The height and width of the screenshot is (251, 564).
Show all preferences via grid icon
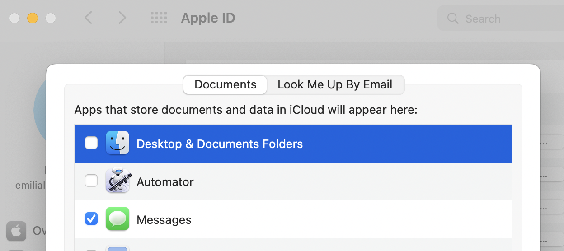159,18
